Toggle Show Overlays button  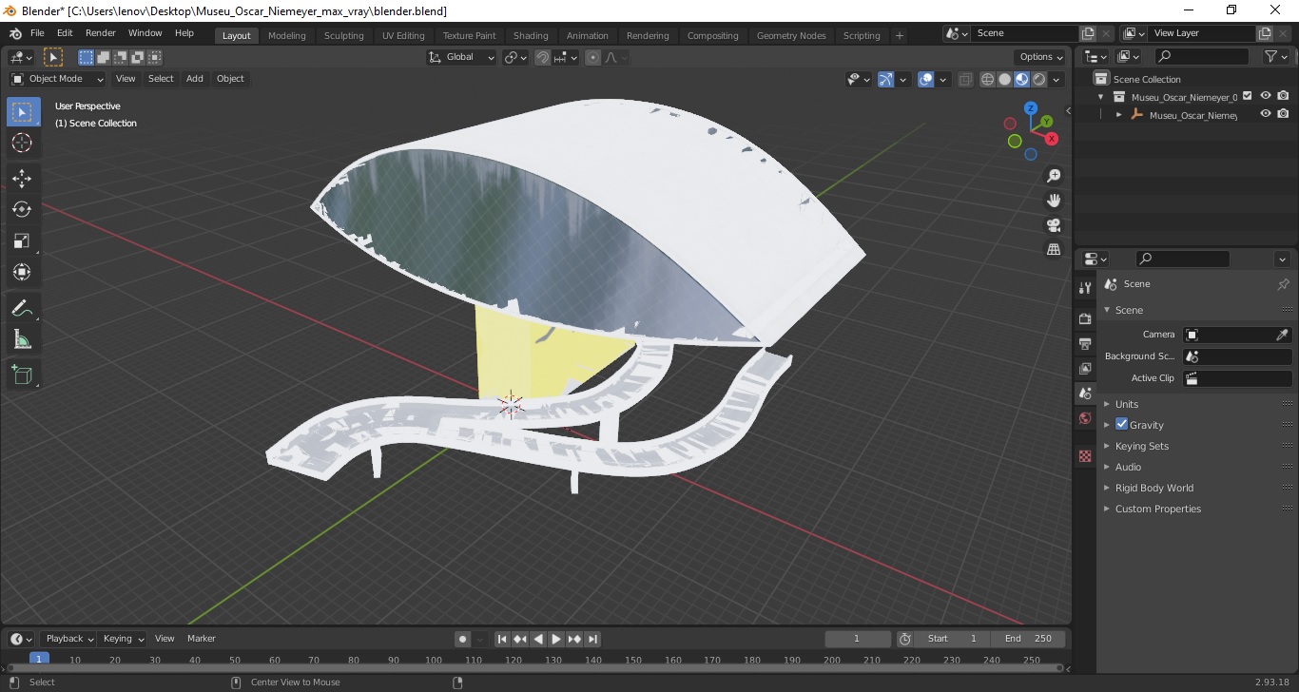point(925,80)
